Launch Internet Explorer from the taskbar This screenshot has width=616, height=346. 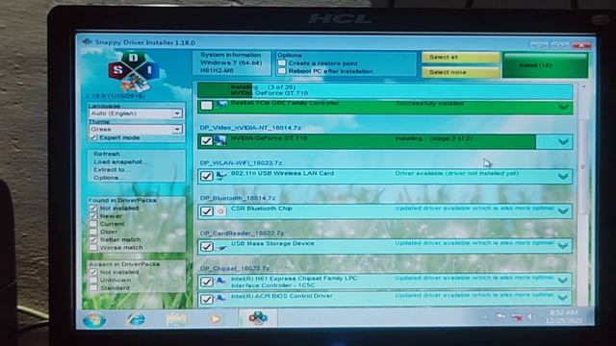point(136,319)
